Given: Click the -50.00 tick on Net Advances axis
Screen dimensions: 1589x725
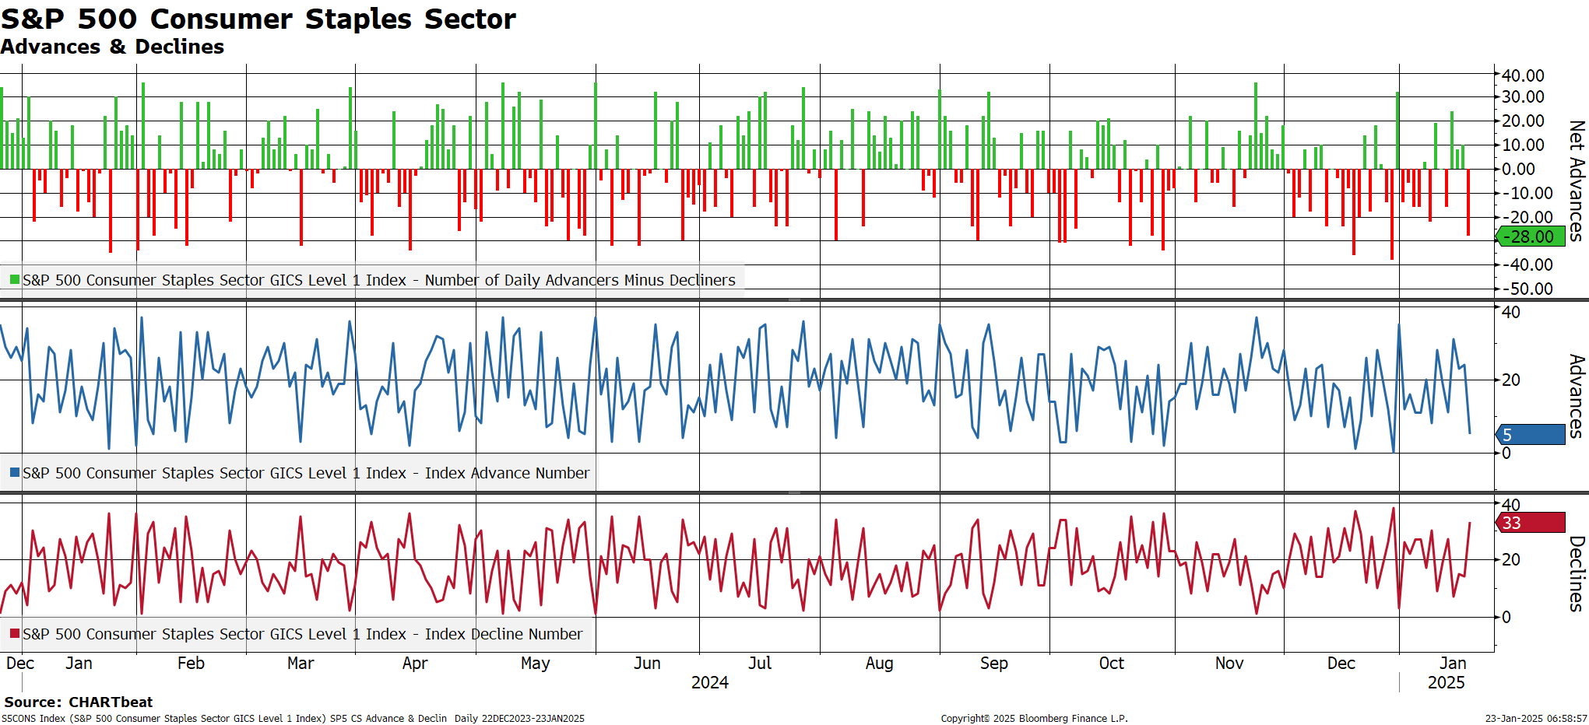Looking at the screenshot, I should [x=1526, y=289].
